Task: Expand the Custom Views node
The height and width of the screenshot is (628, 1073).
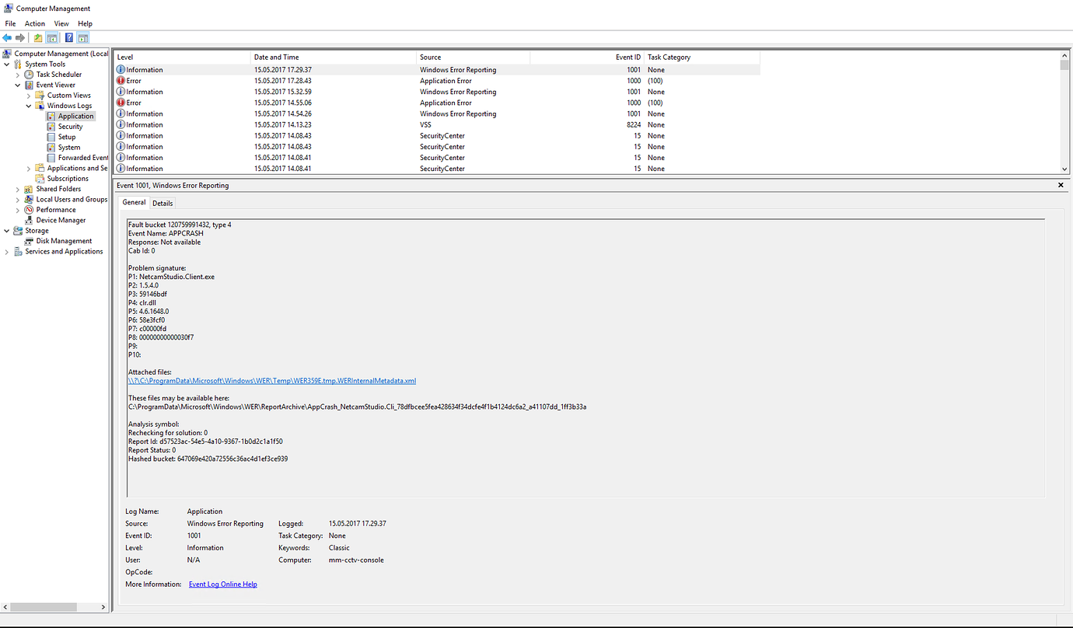Action: point(29,95)
